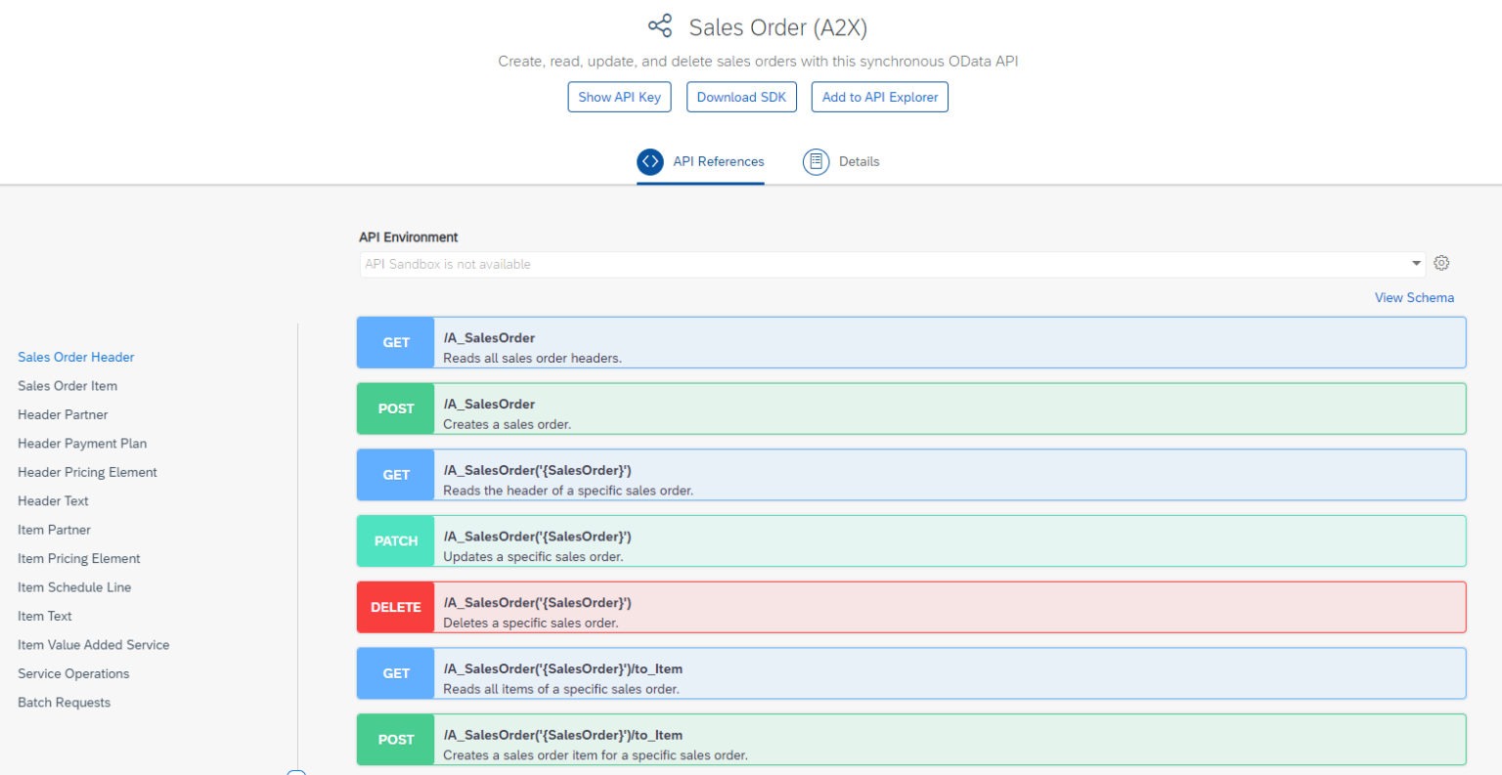Viewport: 1502px width, 775px height.
Task: Open the API Environment dropdown arrow
Action: (1415, 263)
